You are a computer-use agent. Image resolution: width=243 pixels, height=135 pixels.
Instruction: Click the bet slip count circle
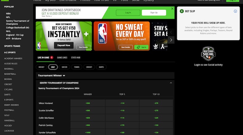[181, 11]
